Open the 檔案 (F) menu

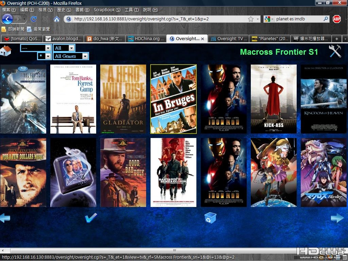9,10
